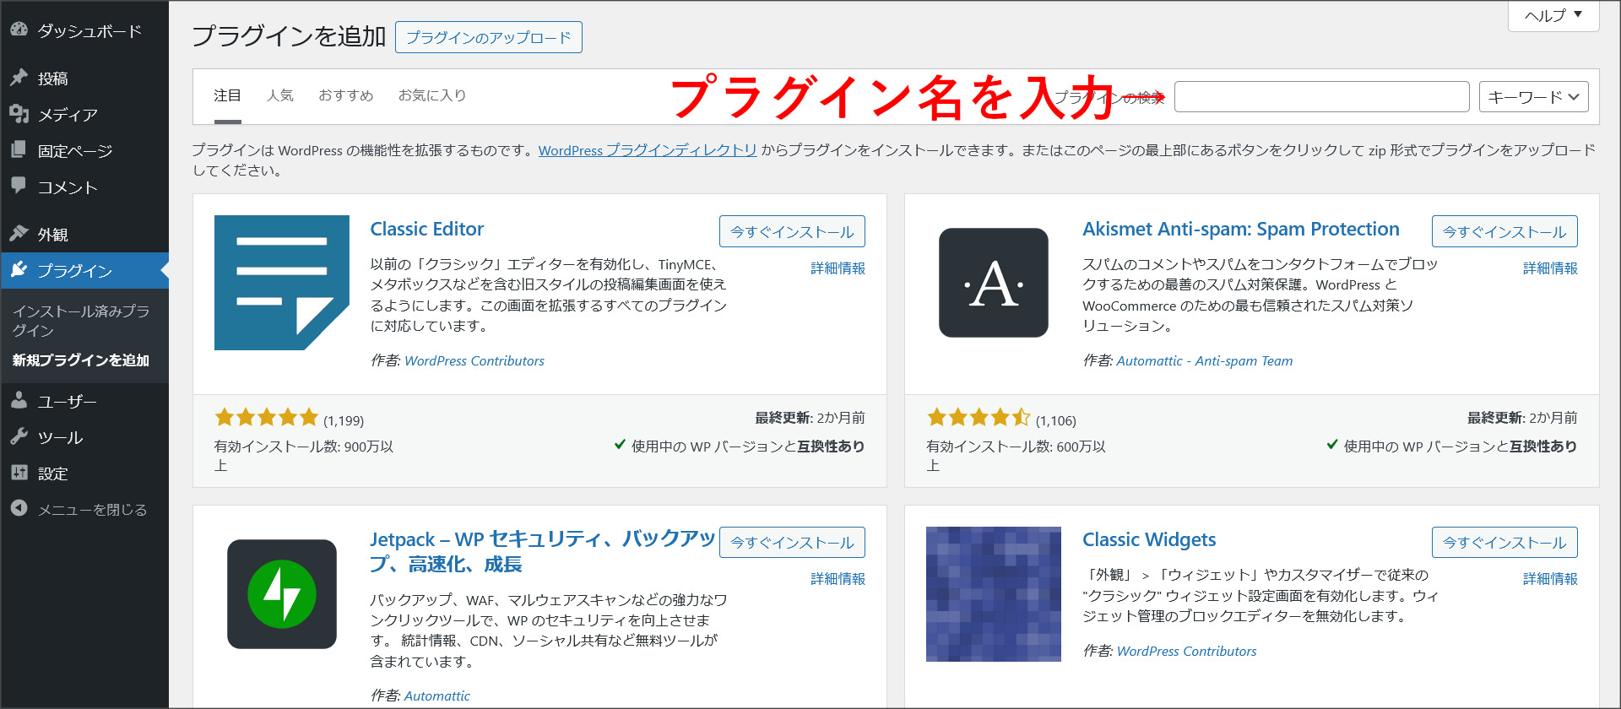Open Automattic - Anti-spam Team author link
The image size is (1621, 709).
[x=1205, y=360]
